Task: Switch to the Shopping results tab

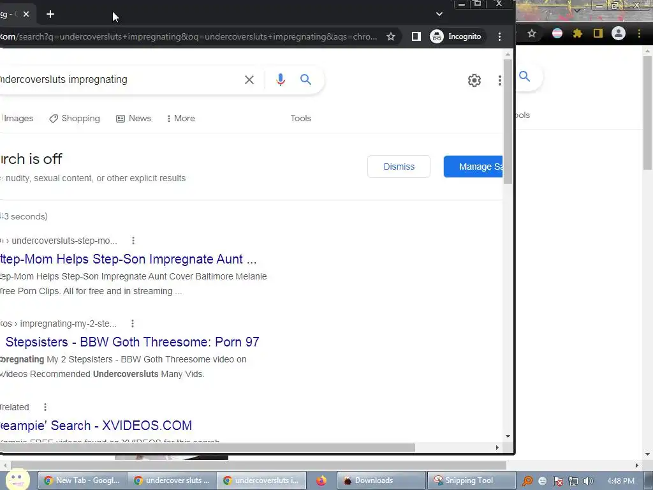Action: [x=75, y=118]
